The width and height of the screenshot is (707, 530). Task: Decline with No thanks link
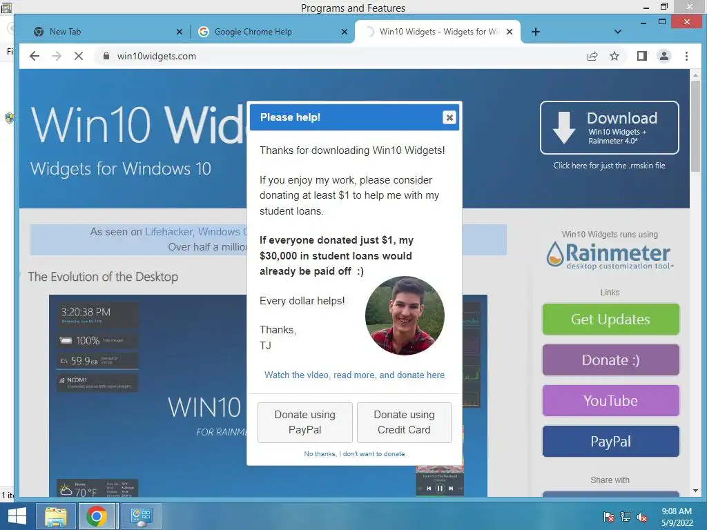pos(354,454)
